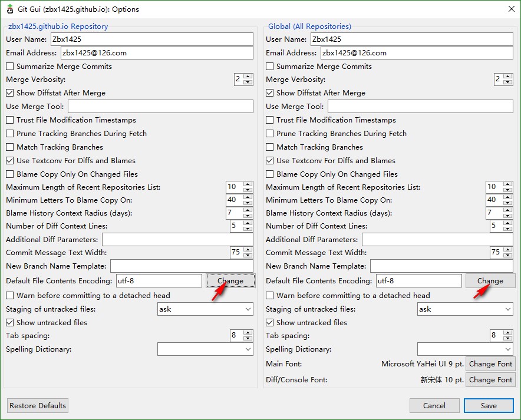Viewport: 521px width, 420px height.
Task: Click Change encoding button in Global panel
Action: click(490, 281)
